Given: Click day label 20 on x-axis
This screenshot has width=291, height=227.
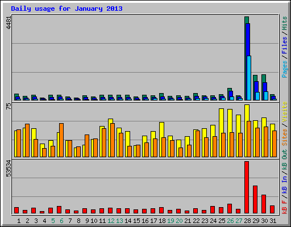Looking at the screenshot, I should click(x=179, y=221).
